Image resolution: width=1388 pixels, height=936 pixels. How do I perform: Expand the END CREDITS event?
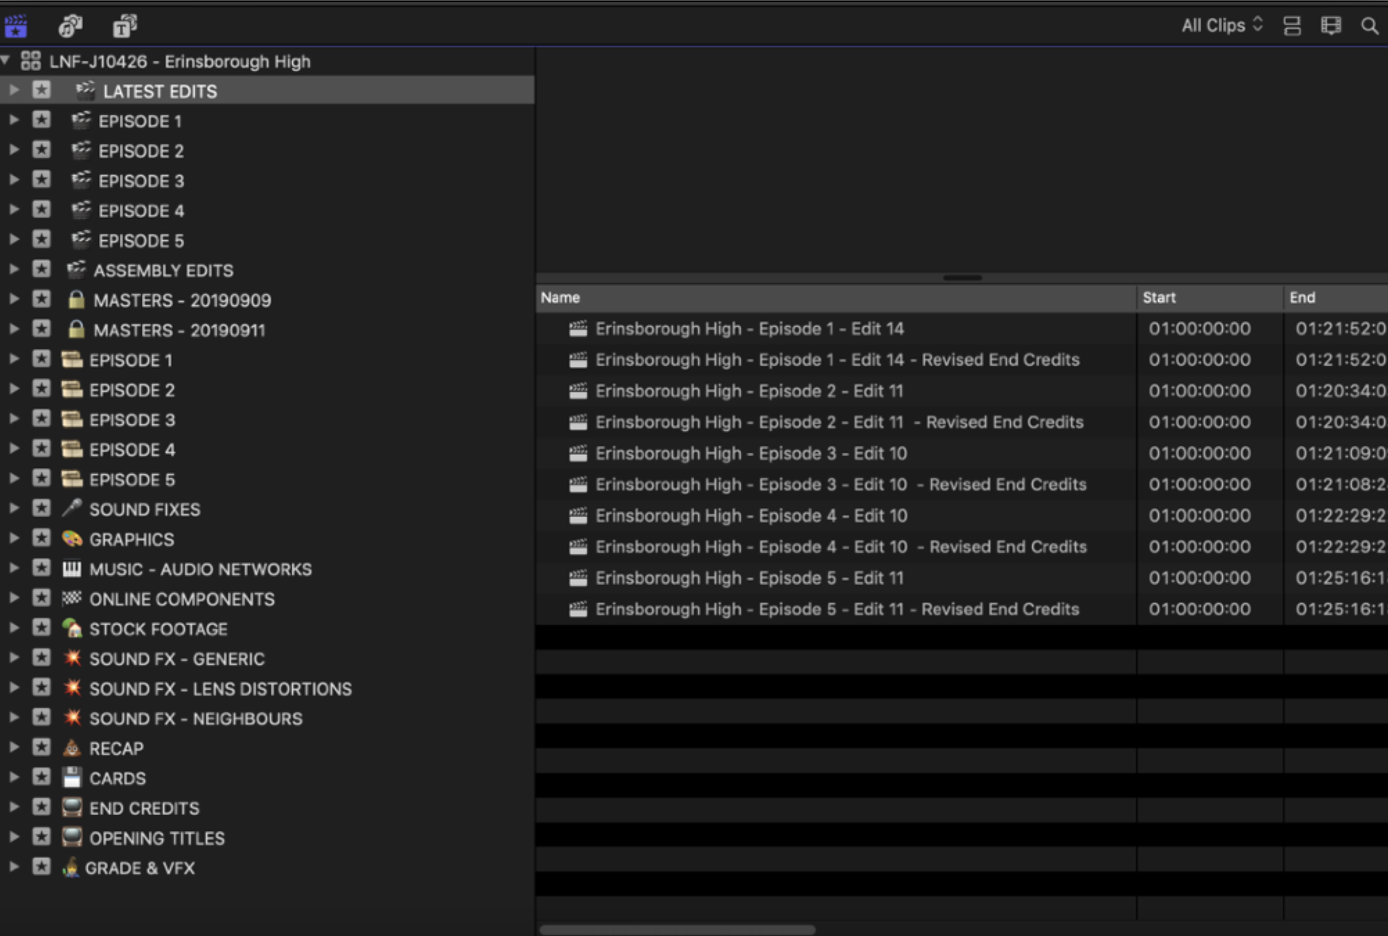pos(14,807)
